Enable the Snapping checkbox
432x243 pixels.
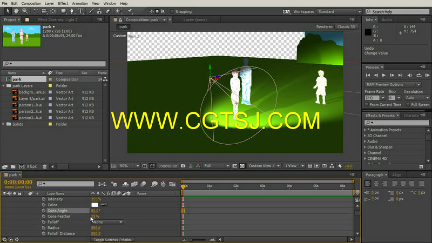pyautogui.click(x=172, y=11)
